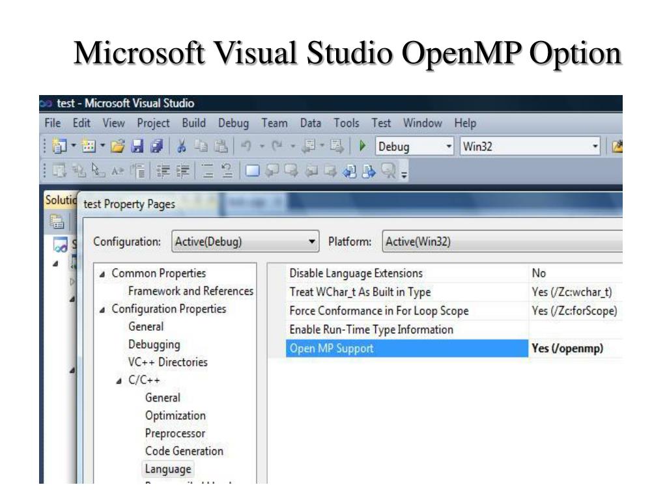The image size is (667, 500).
Task: Start debugging with the green play icon
Action: [362, 146]
